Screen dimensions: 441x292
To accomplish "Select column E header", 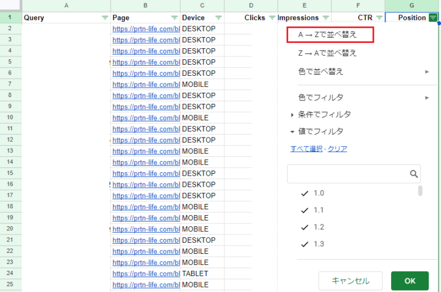I will point(305,5).
